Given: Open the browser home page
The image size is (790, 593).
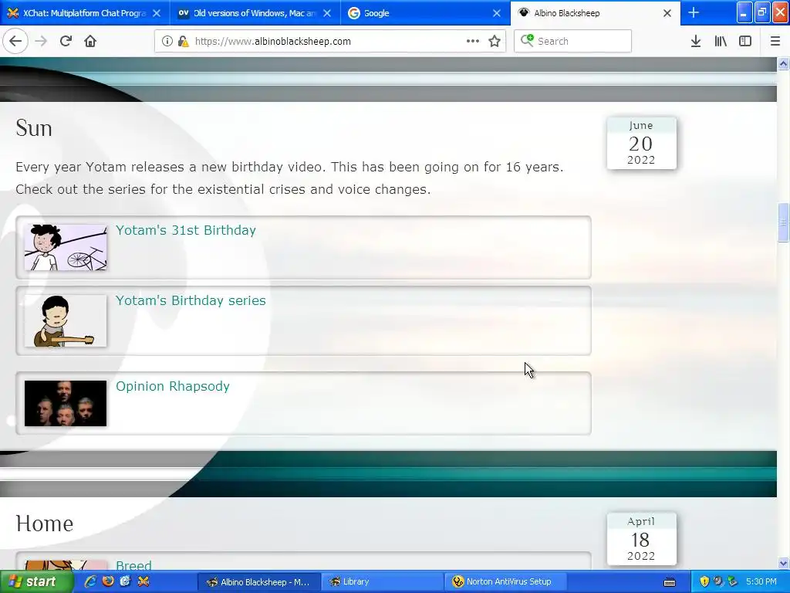Looking at the screenshot, I should click(90, 42).
